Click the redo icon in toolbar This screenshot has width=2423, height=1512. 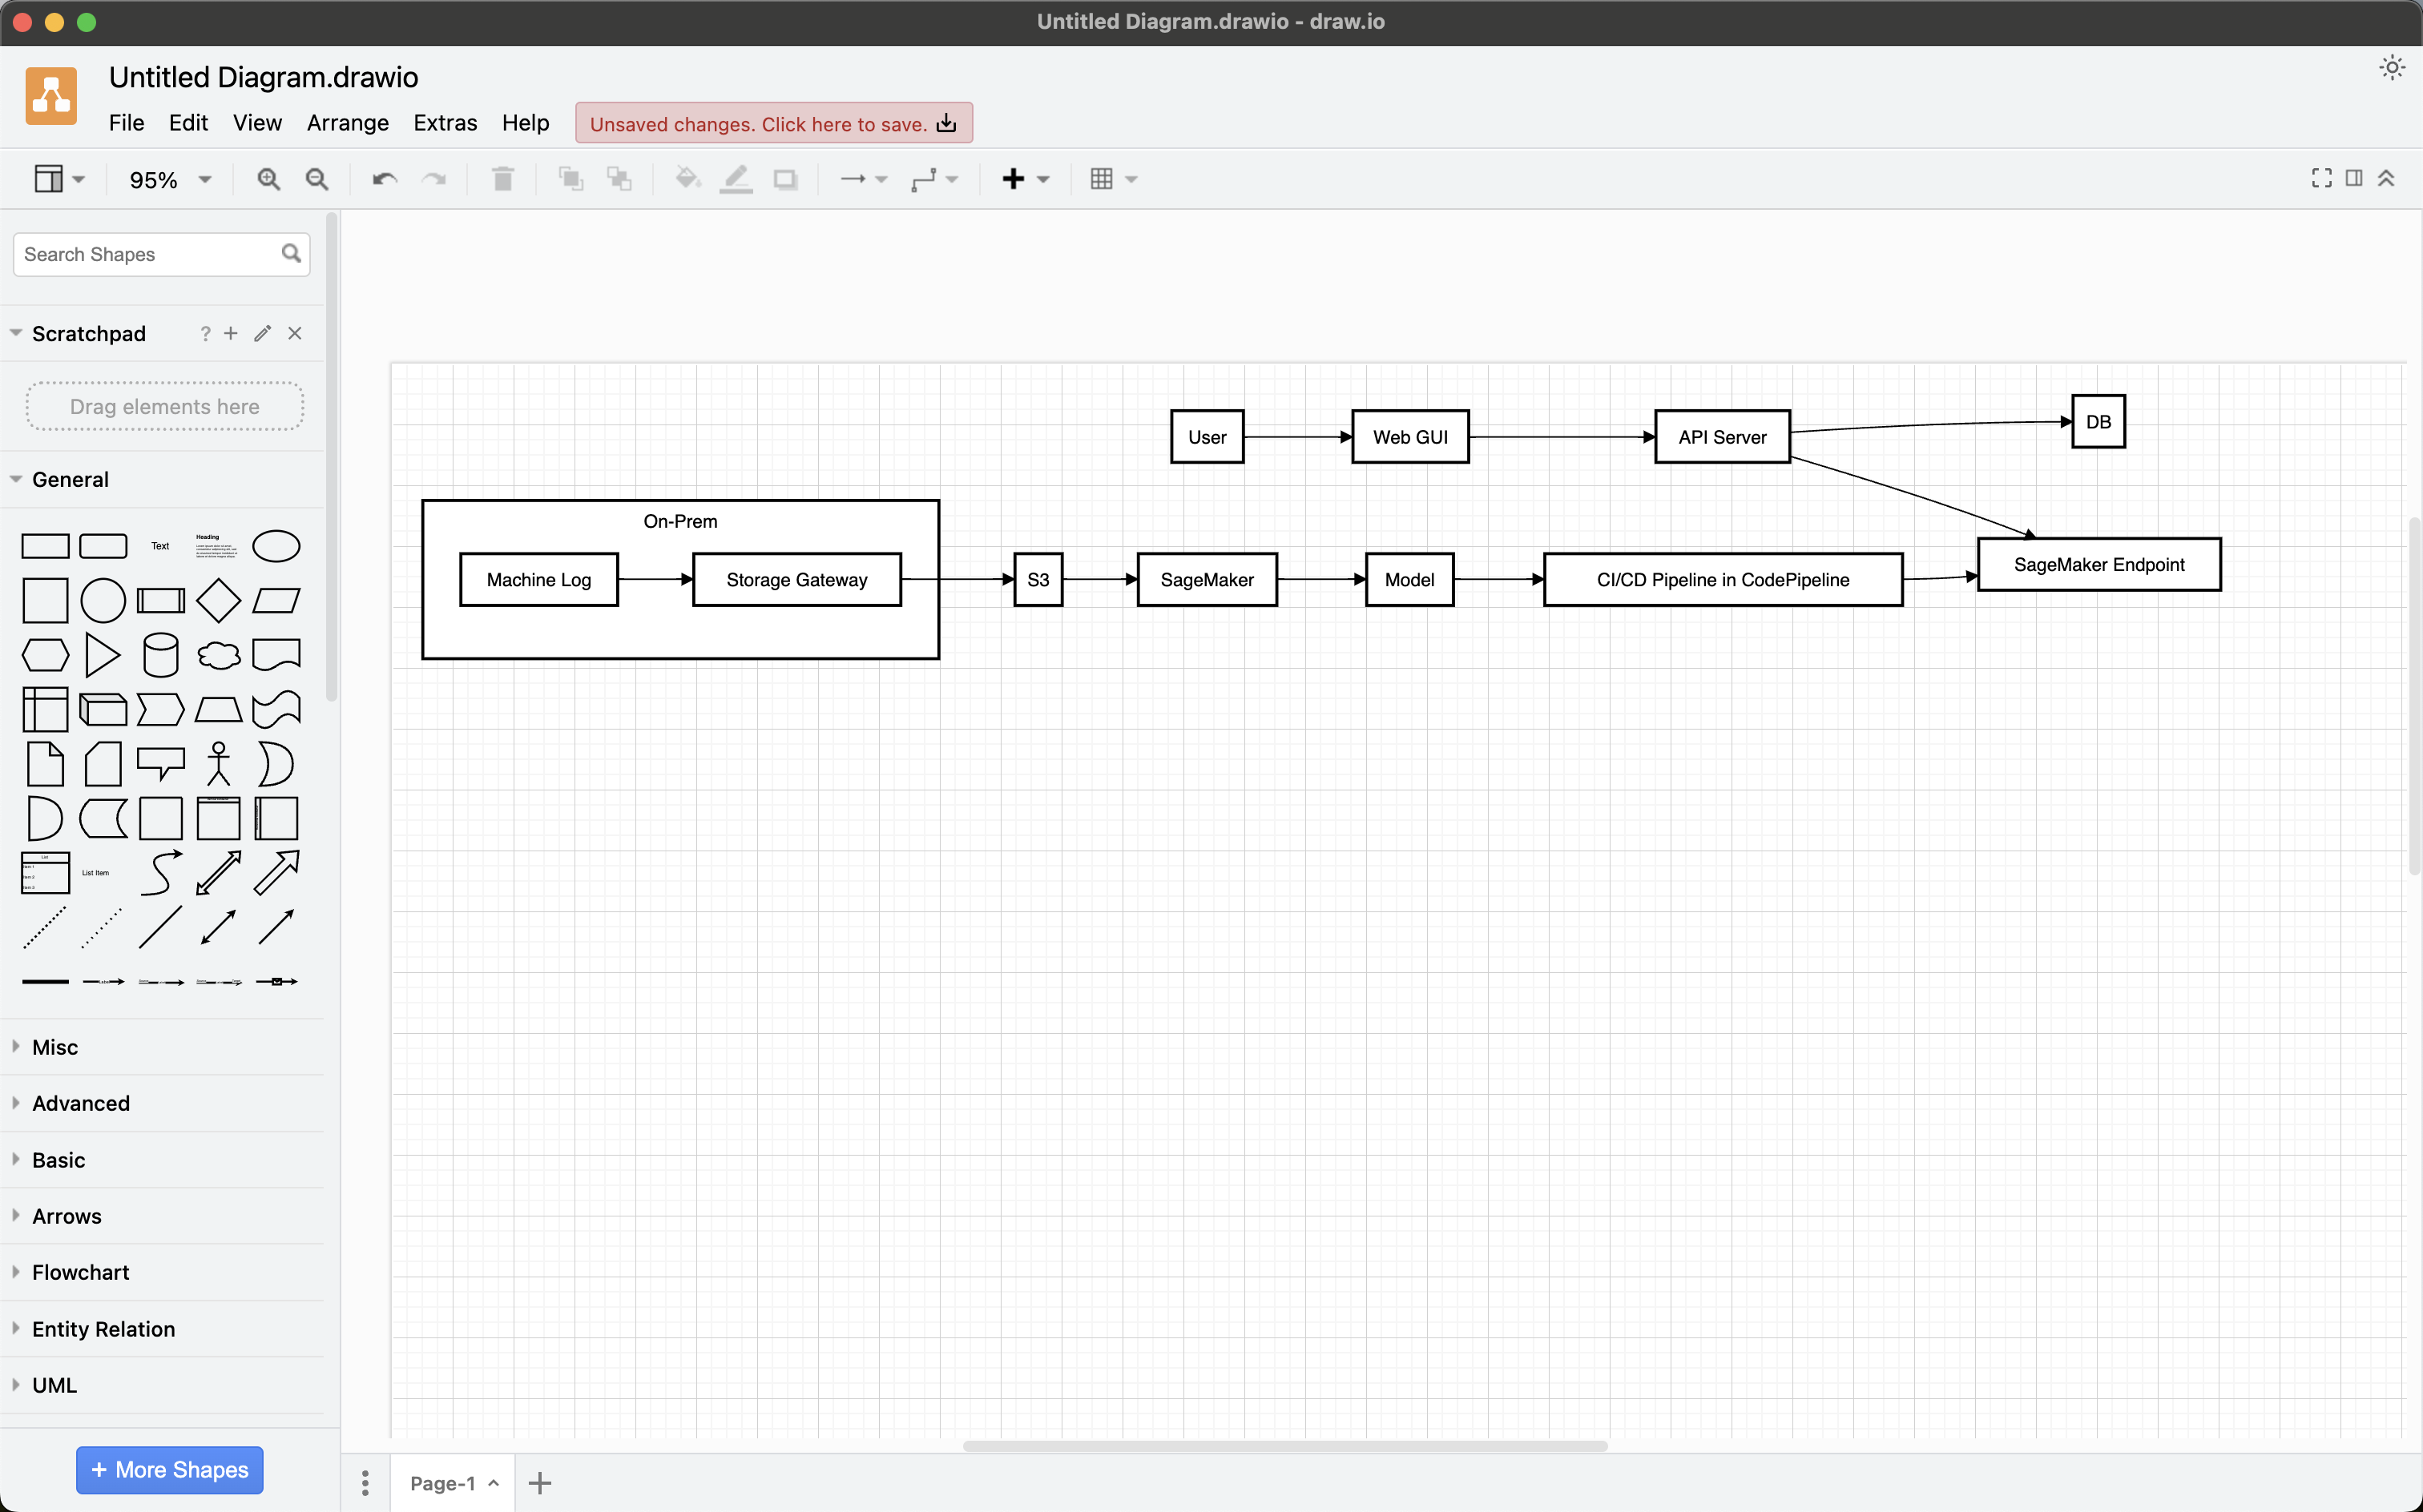click(433, 178)
